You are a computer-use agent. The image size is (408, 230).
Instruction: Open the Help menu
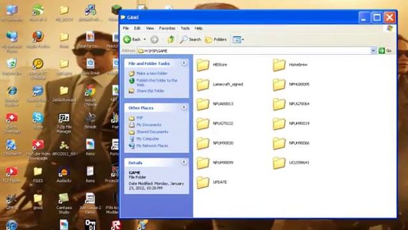coord(198,28)
